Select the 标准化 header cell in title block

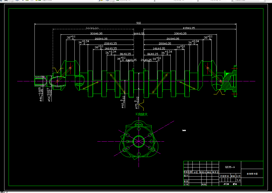coord(203,172)
